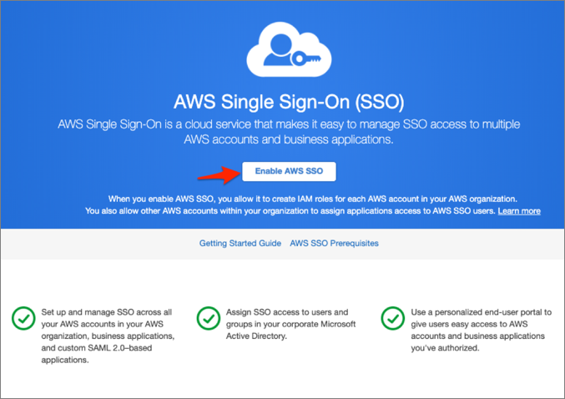
Task: Click the 'AWS Single Sign-On (SSO)' heading
Action: 288,103
